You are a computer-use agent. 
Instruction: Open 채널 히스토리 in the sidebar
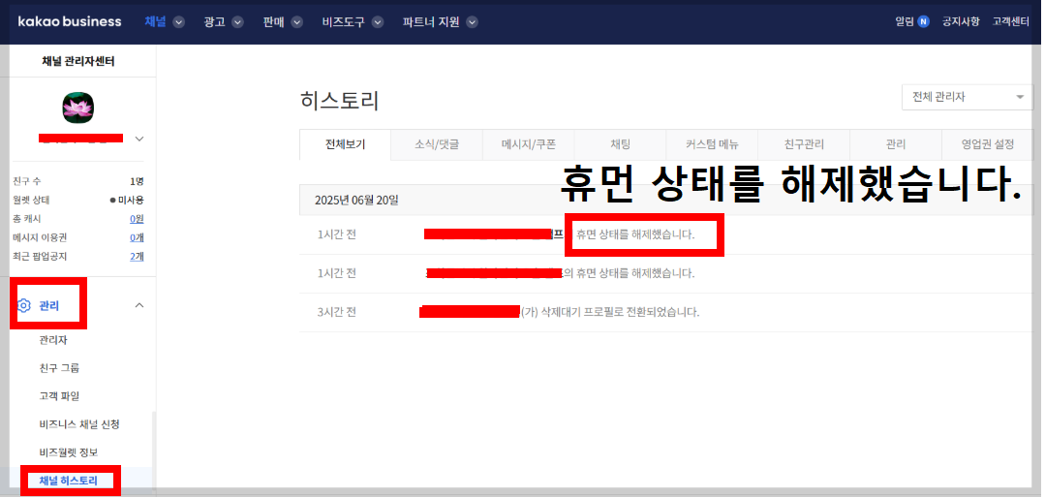[69, 480]
